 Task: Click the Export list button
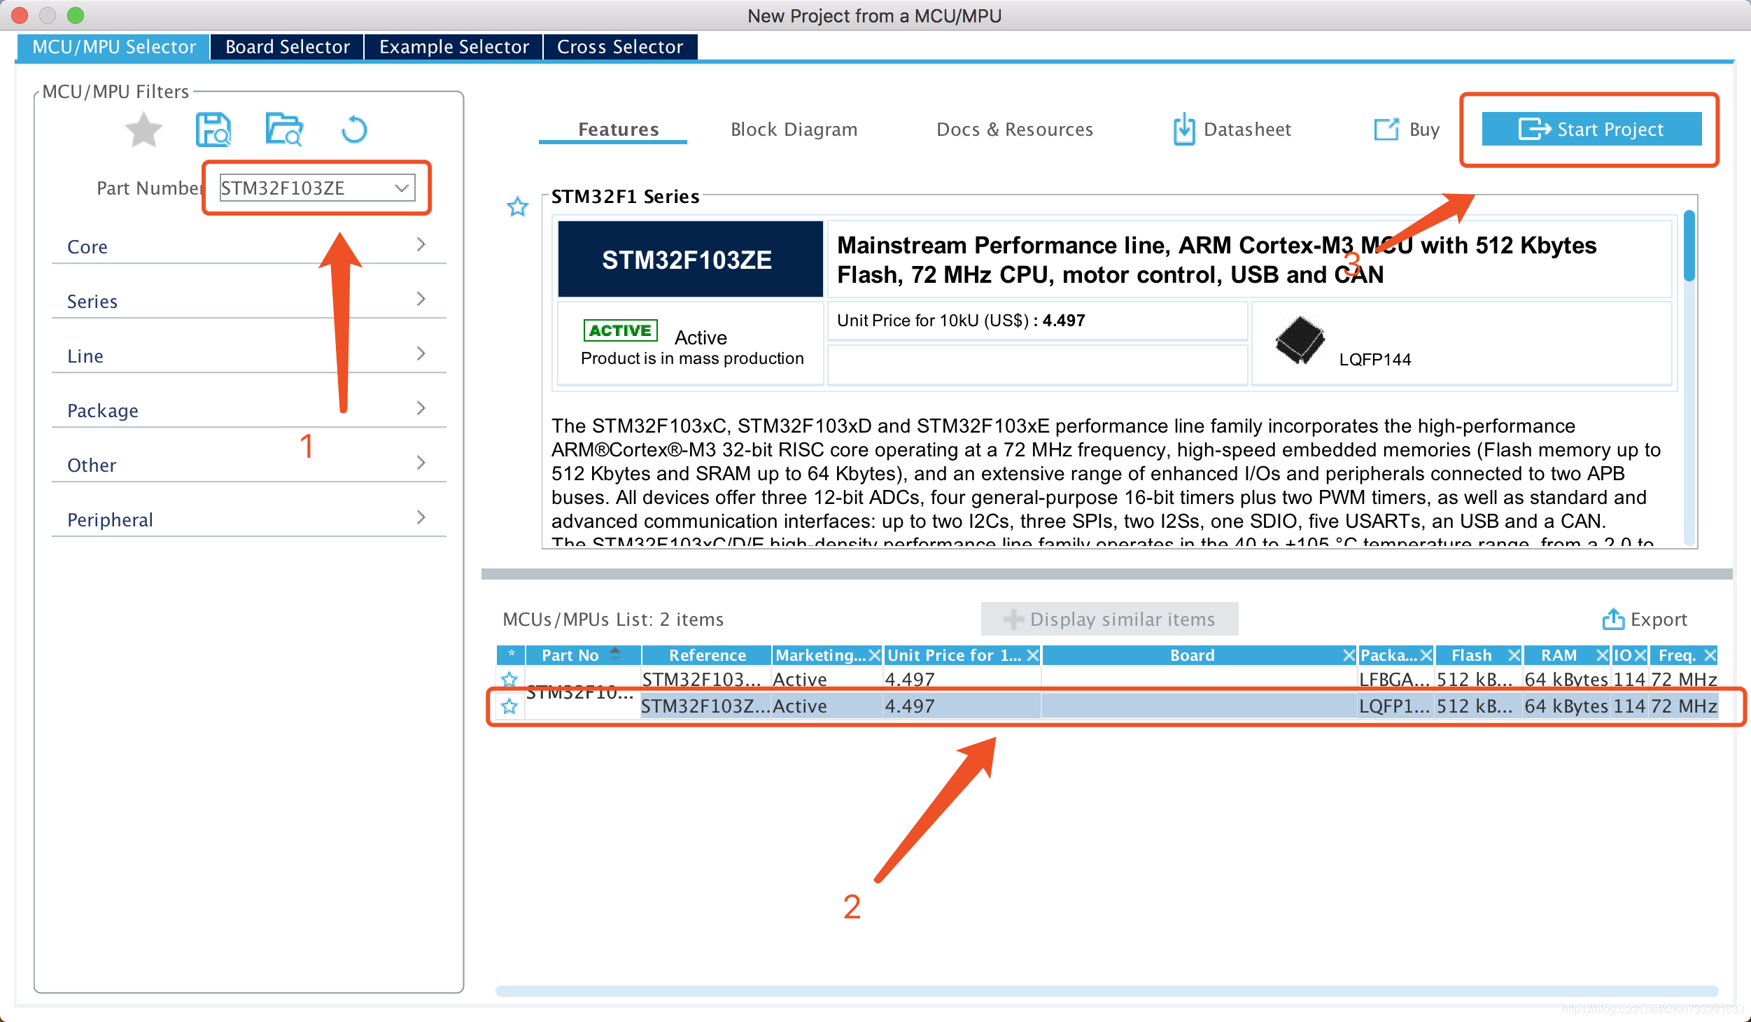(x=1645, y=619)
